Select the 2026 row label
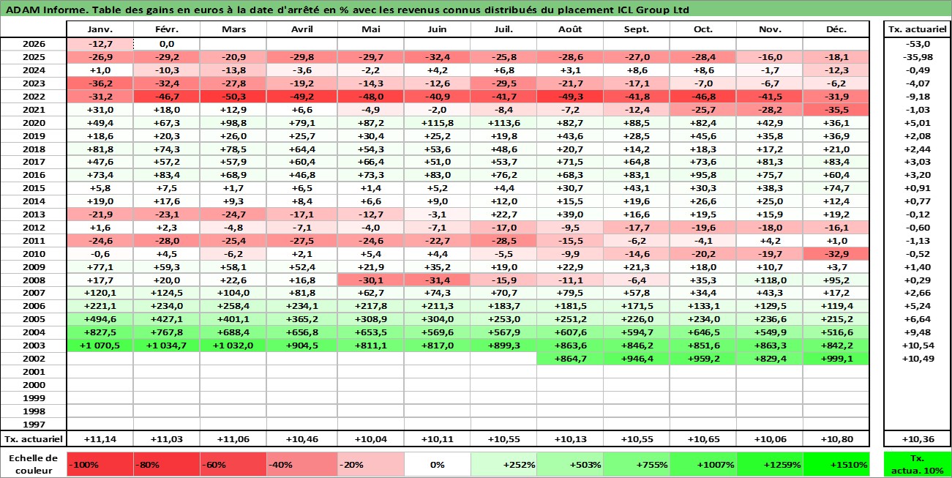The width and height of the screenshot is (952, 478). (34, 44)
